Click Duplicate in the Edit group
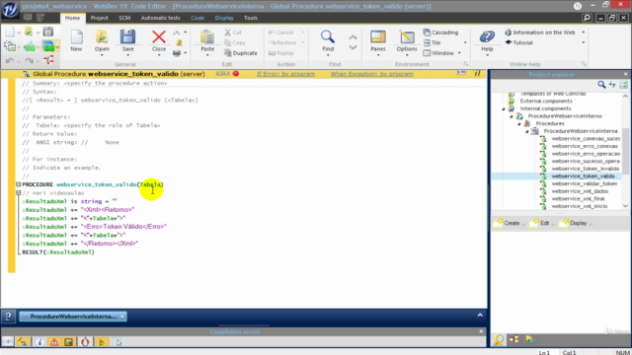This screenshot has height=355, width=632. (241, 53)
